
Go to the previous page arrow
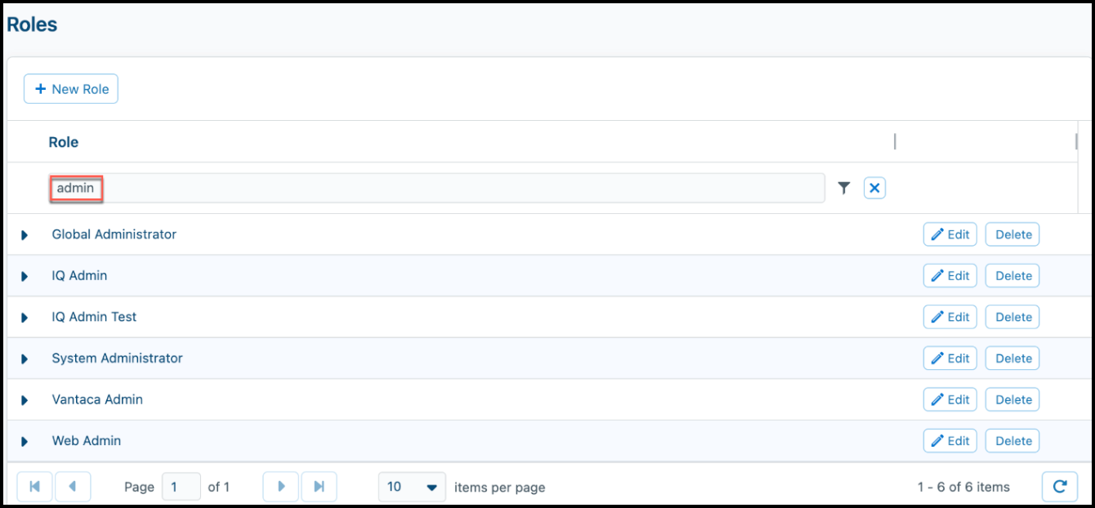coord(73,487)
